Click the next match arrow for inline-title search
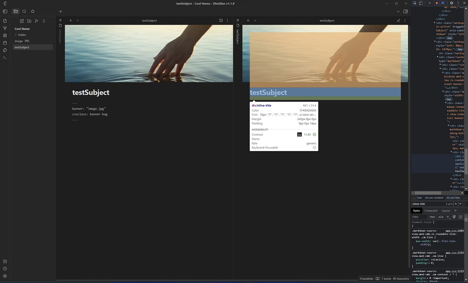Image resolution: width=468 pixels, height=283 pixels. (x=460, y=204)
